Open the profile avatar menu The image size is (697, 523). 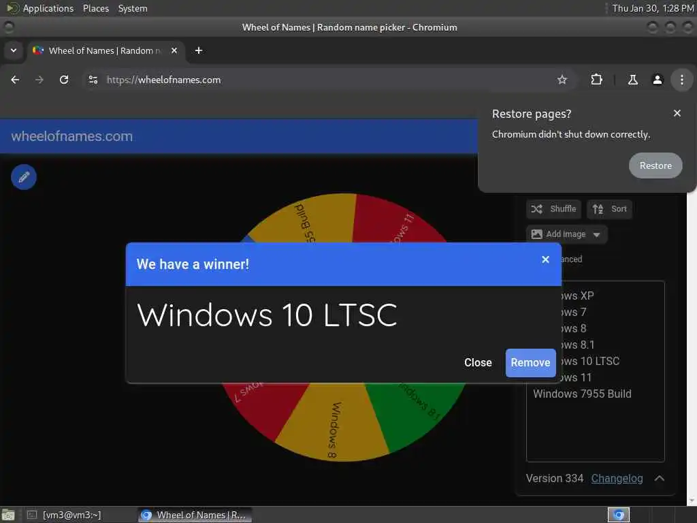[657, 80]
